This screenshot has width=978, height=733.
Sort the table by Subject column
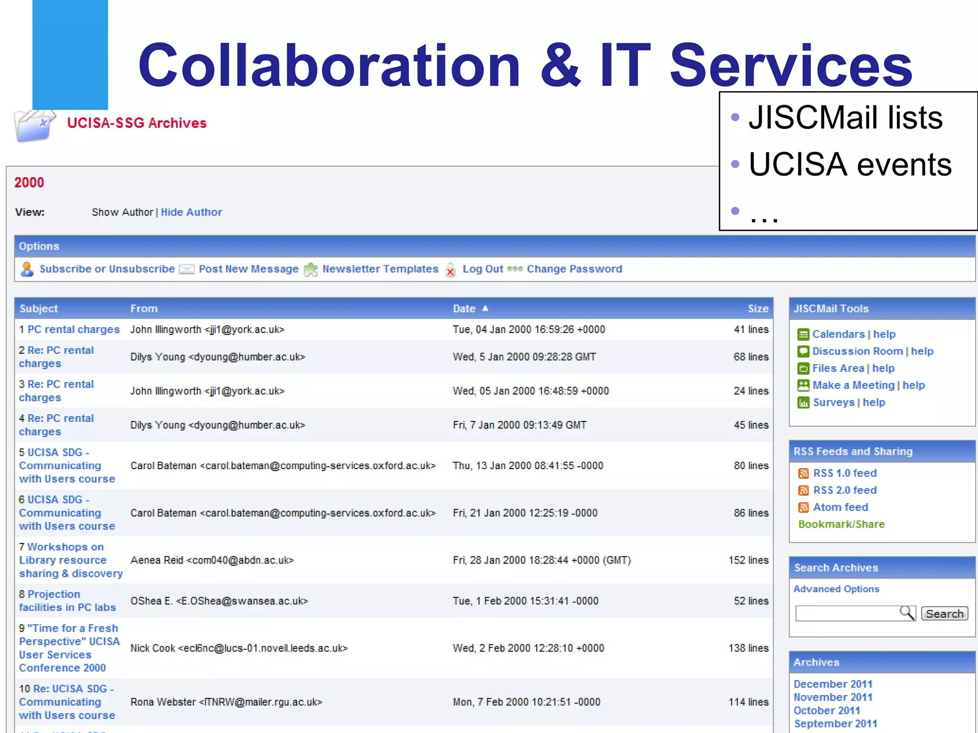[x=39, y=309]
